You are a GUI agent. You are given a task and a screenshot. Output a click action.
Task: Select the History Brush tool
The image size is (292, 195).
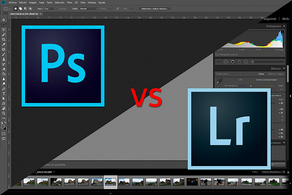4,64
